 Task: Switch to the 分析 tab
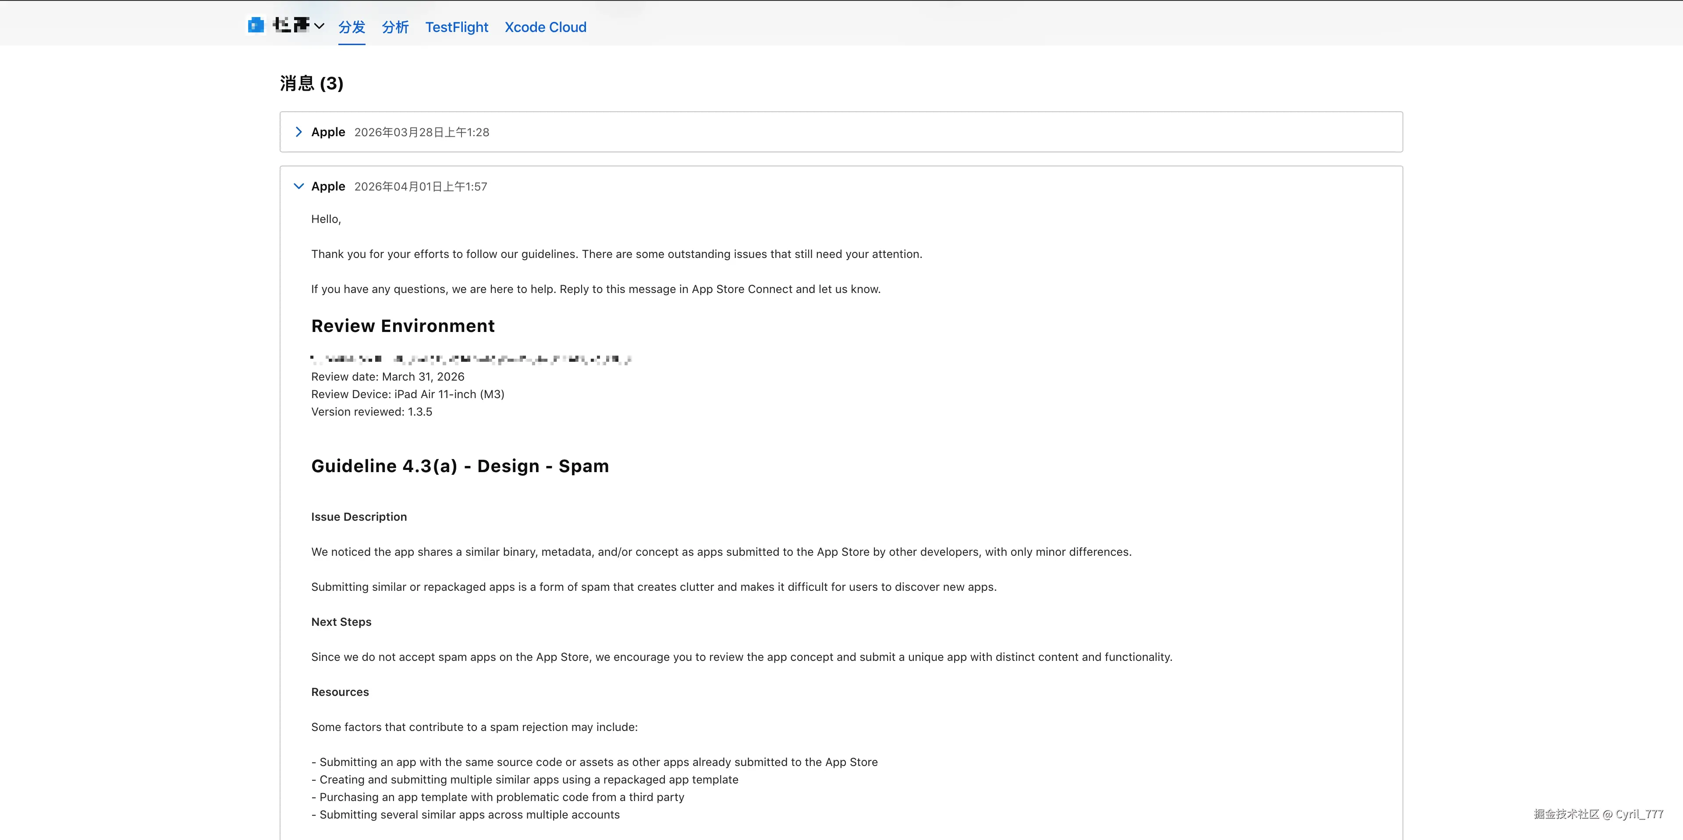point(394,27)
